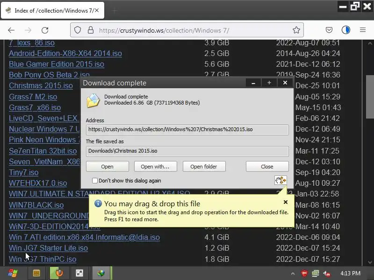This screenshot has width=374, height=280.
Task: Dismiss the drag & drop tooltip
Action: click(286, 202)
